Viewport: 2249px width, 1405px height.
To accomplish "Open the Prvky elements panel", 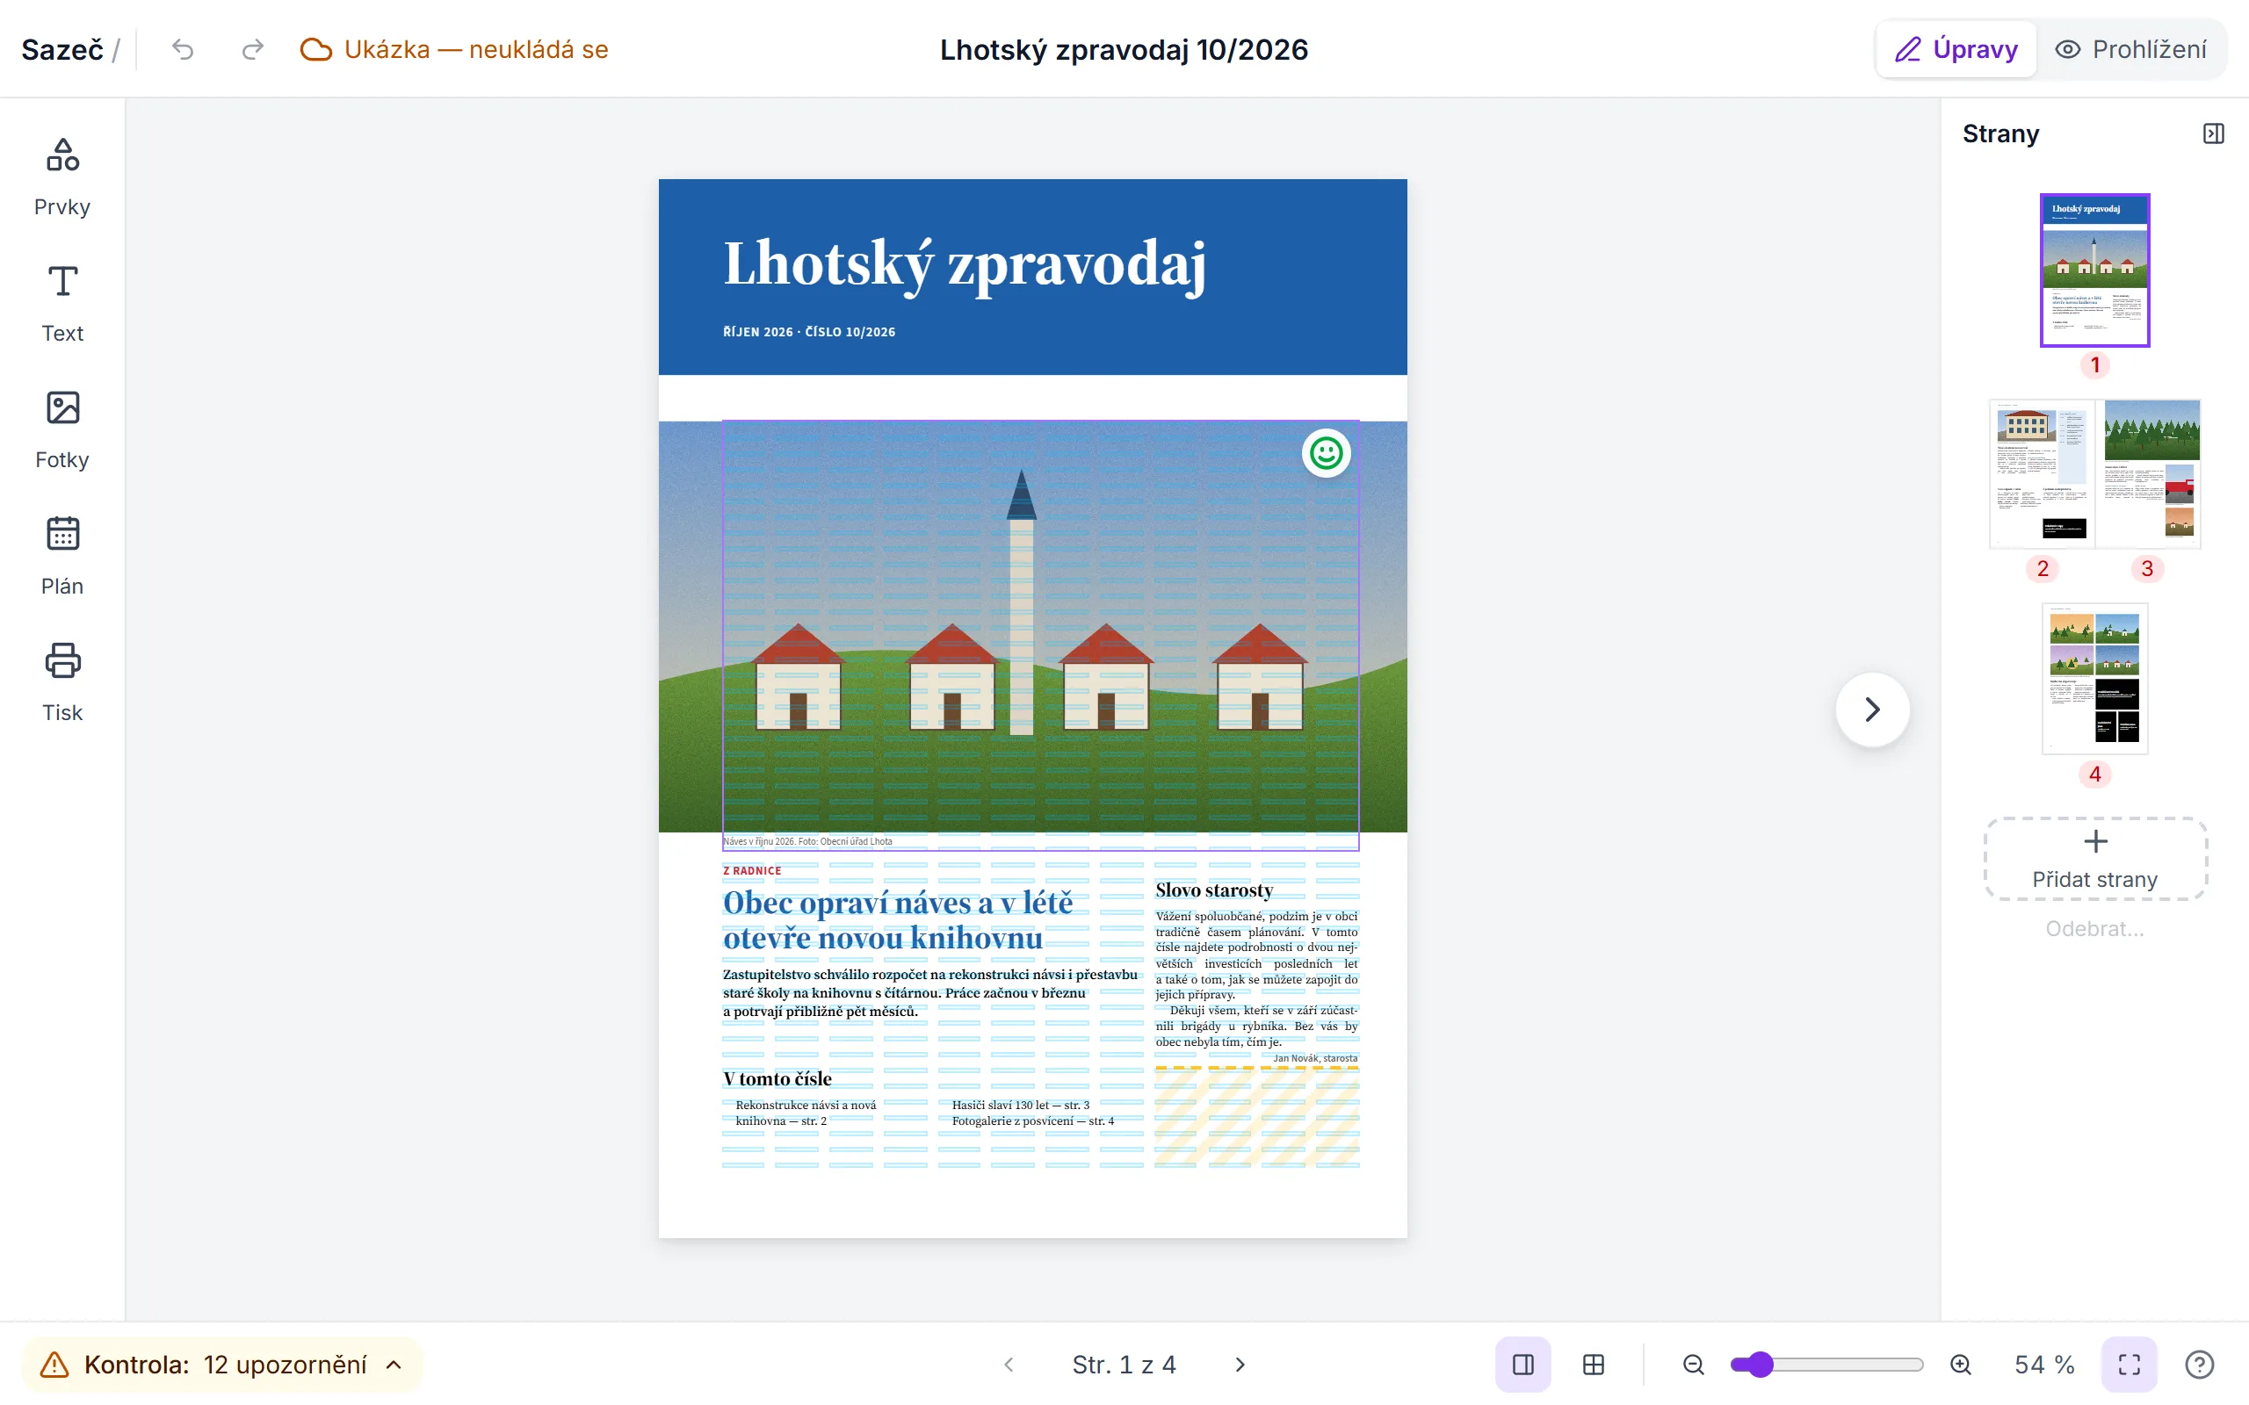I will (62, 177).
